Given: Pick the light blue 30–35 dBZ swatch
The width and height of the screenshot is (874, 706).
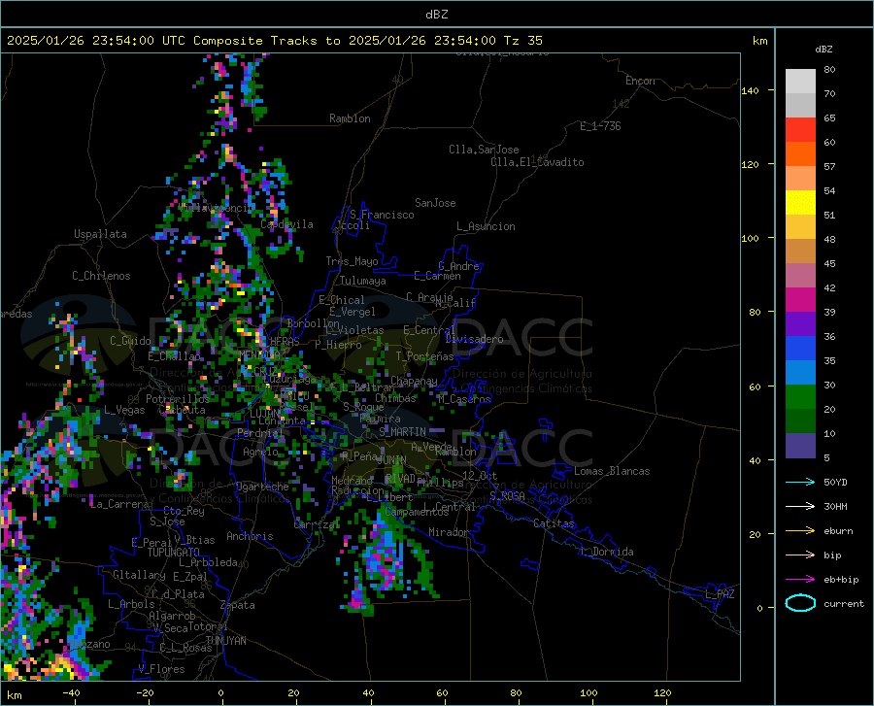Looking at the screenshot, I should tap(800, 373).
